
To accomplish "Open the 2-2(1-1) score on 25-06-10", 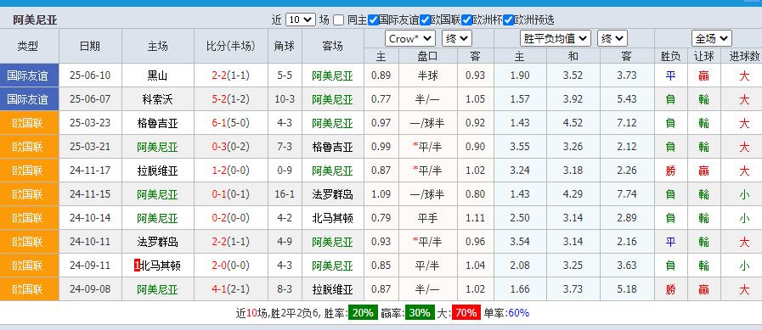I will tap(230, 76).
